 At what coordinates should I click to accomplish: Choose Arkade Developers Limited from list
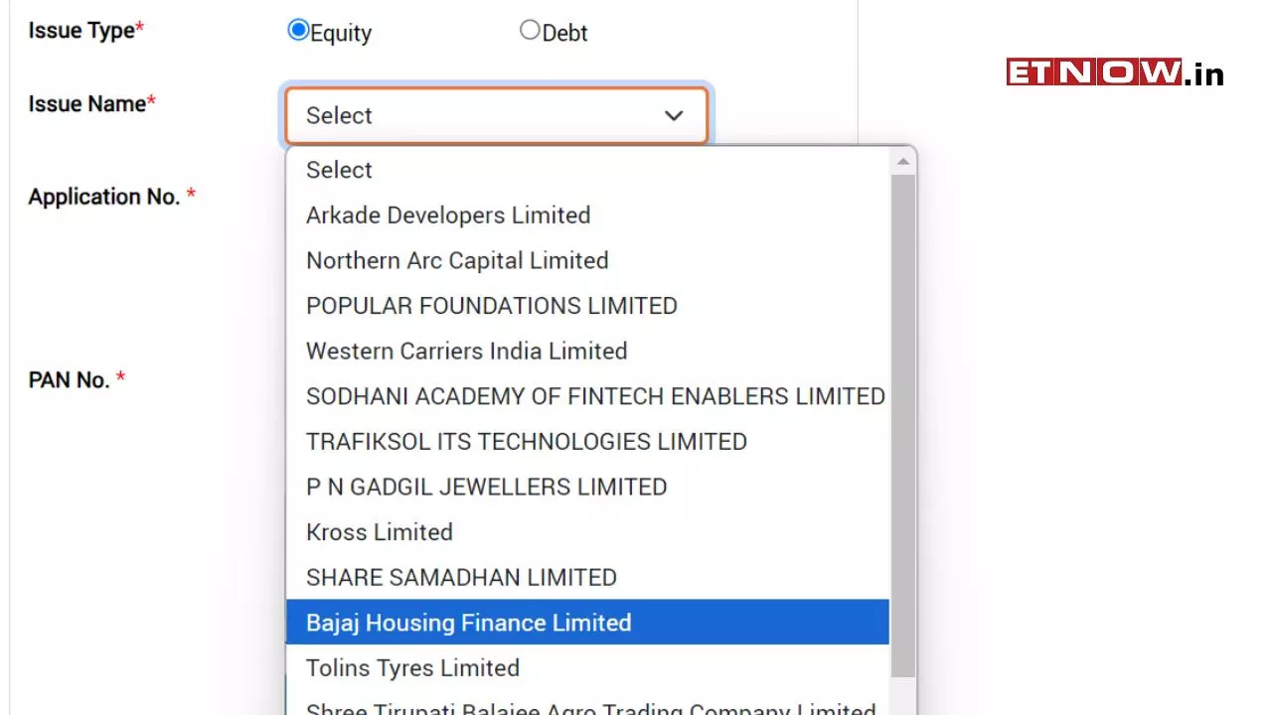(x=587, y=215)
